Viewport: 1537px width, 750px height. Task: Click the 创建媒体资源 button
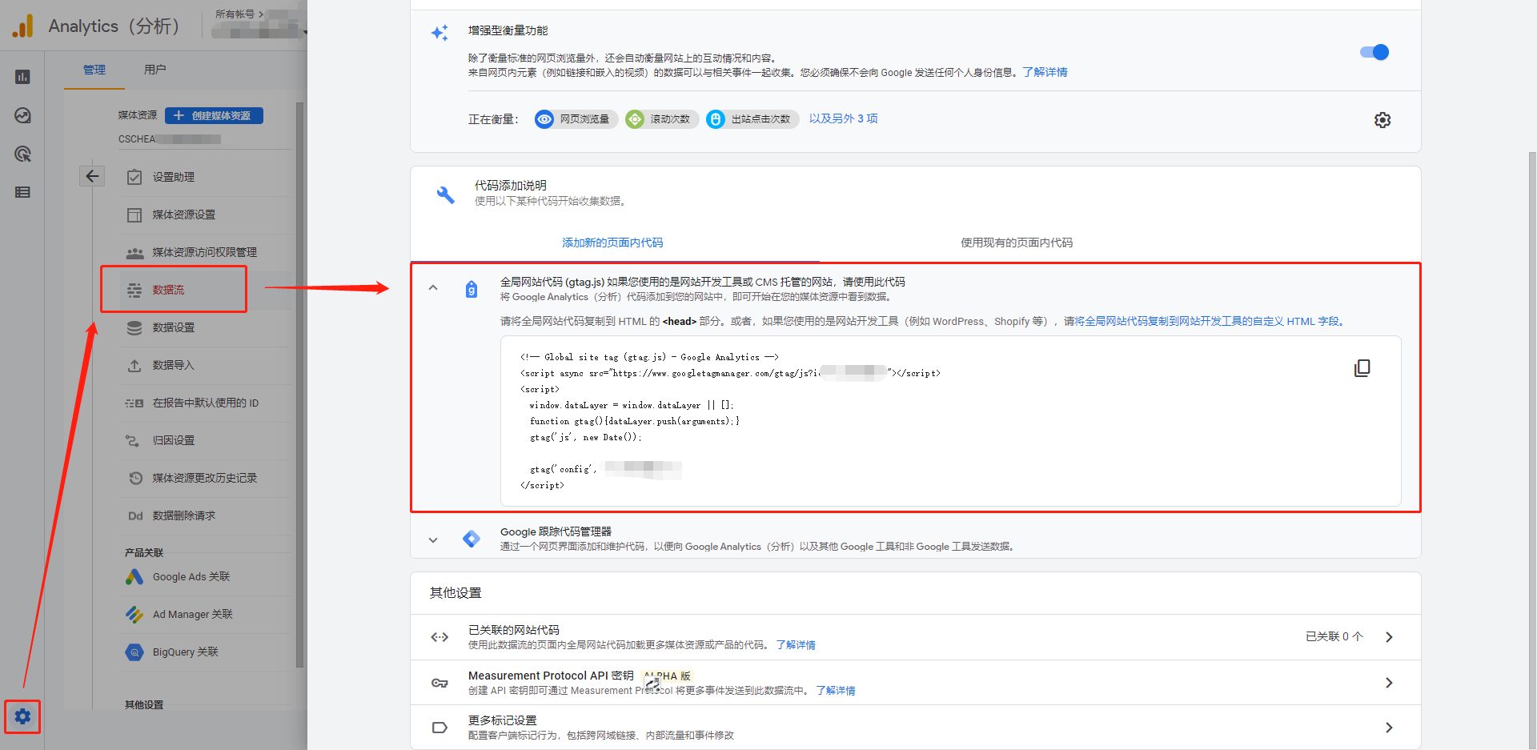point(214,115)
